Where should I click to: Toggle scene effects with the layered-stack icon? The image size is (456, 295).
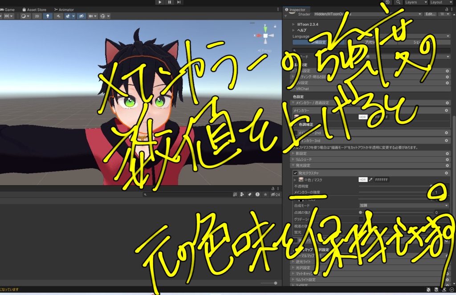click(68, 16)
